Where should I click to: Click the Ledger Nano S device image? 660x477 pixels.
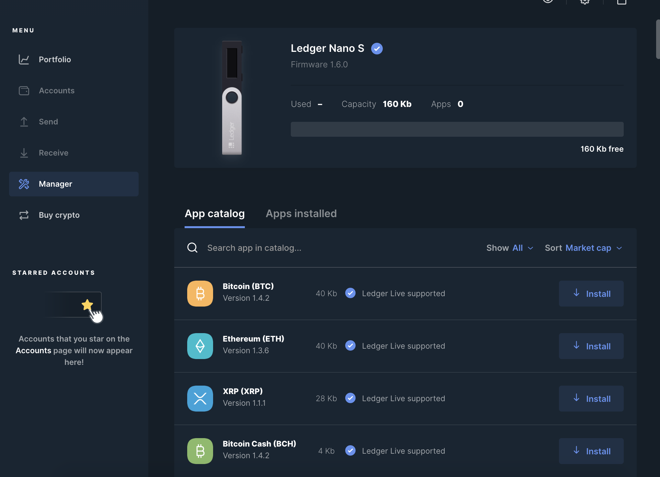pos(232,98)
